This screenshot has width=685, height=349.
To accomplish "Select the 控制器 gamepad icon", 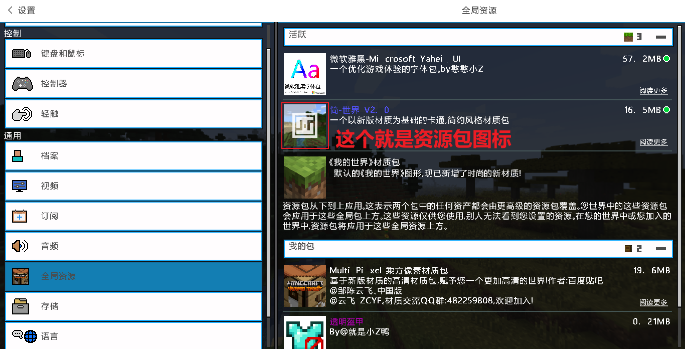I will pyautogui.click(x=22, y=84).
